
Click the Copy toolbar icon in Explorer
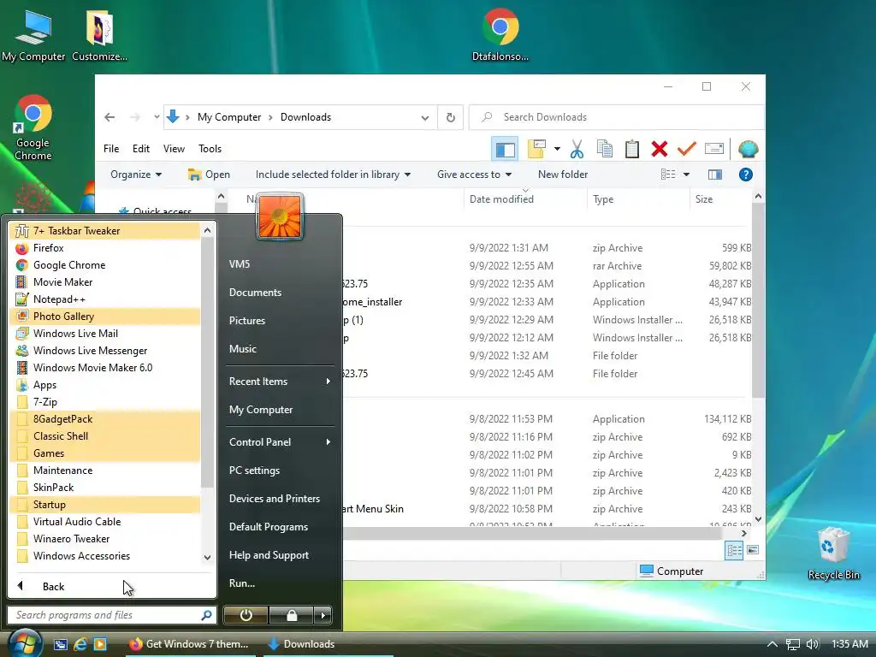[x=605, y=149]
